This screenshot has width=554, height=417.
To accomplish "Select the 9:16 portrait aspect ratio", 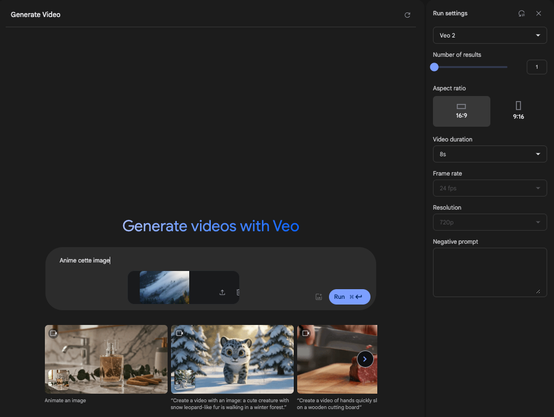I will pyautogui.click(x=518, y=111).
